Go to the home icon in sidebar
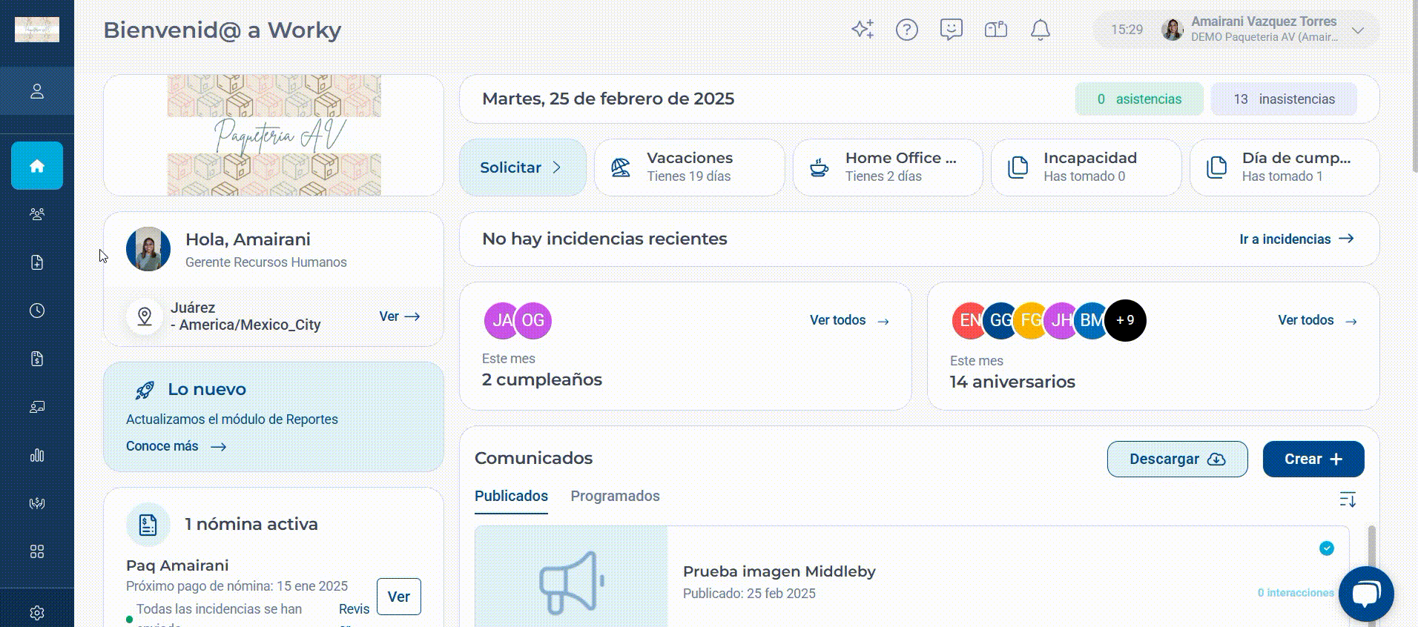The height and width of the screenshot is (627, 1418). [x=37, y=165]
